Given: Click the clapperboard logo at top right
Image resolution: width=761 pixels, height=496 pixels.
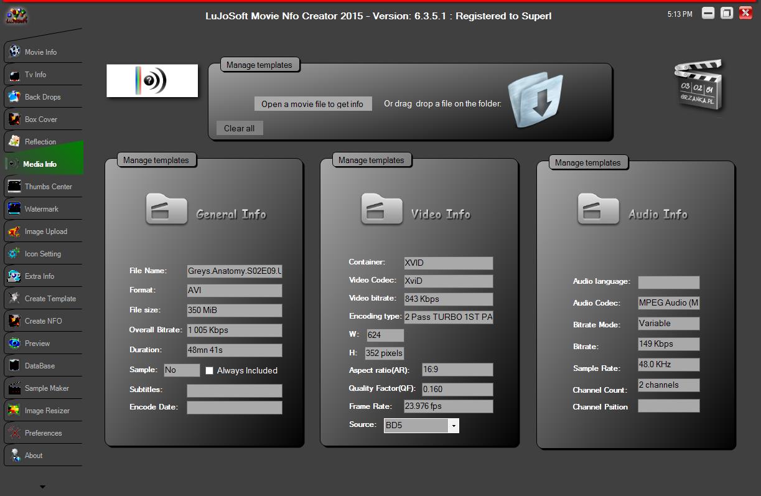Looking at the screenshot, I should pos(699,85).
